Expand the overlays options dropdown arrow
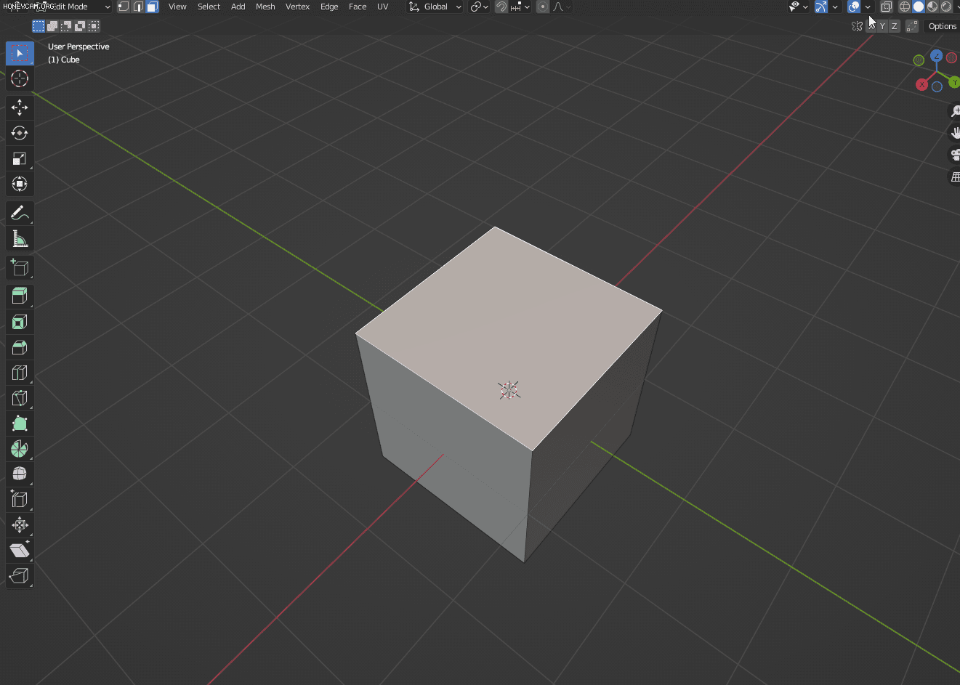The width and height of the screenshot is (960, 685). point(868,7)
